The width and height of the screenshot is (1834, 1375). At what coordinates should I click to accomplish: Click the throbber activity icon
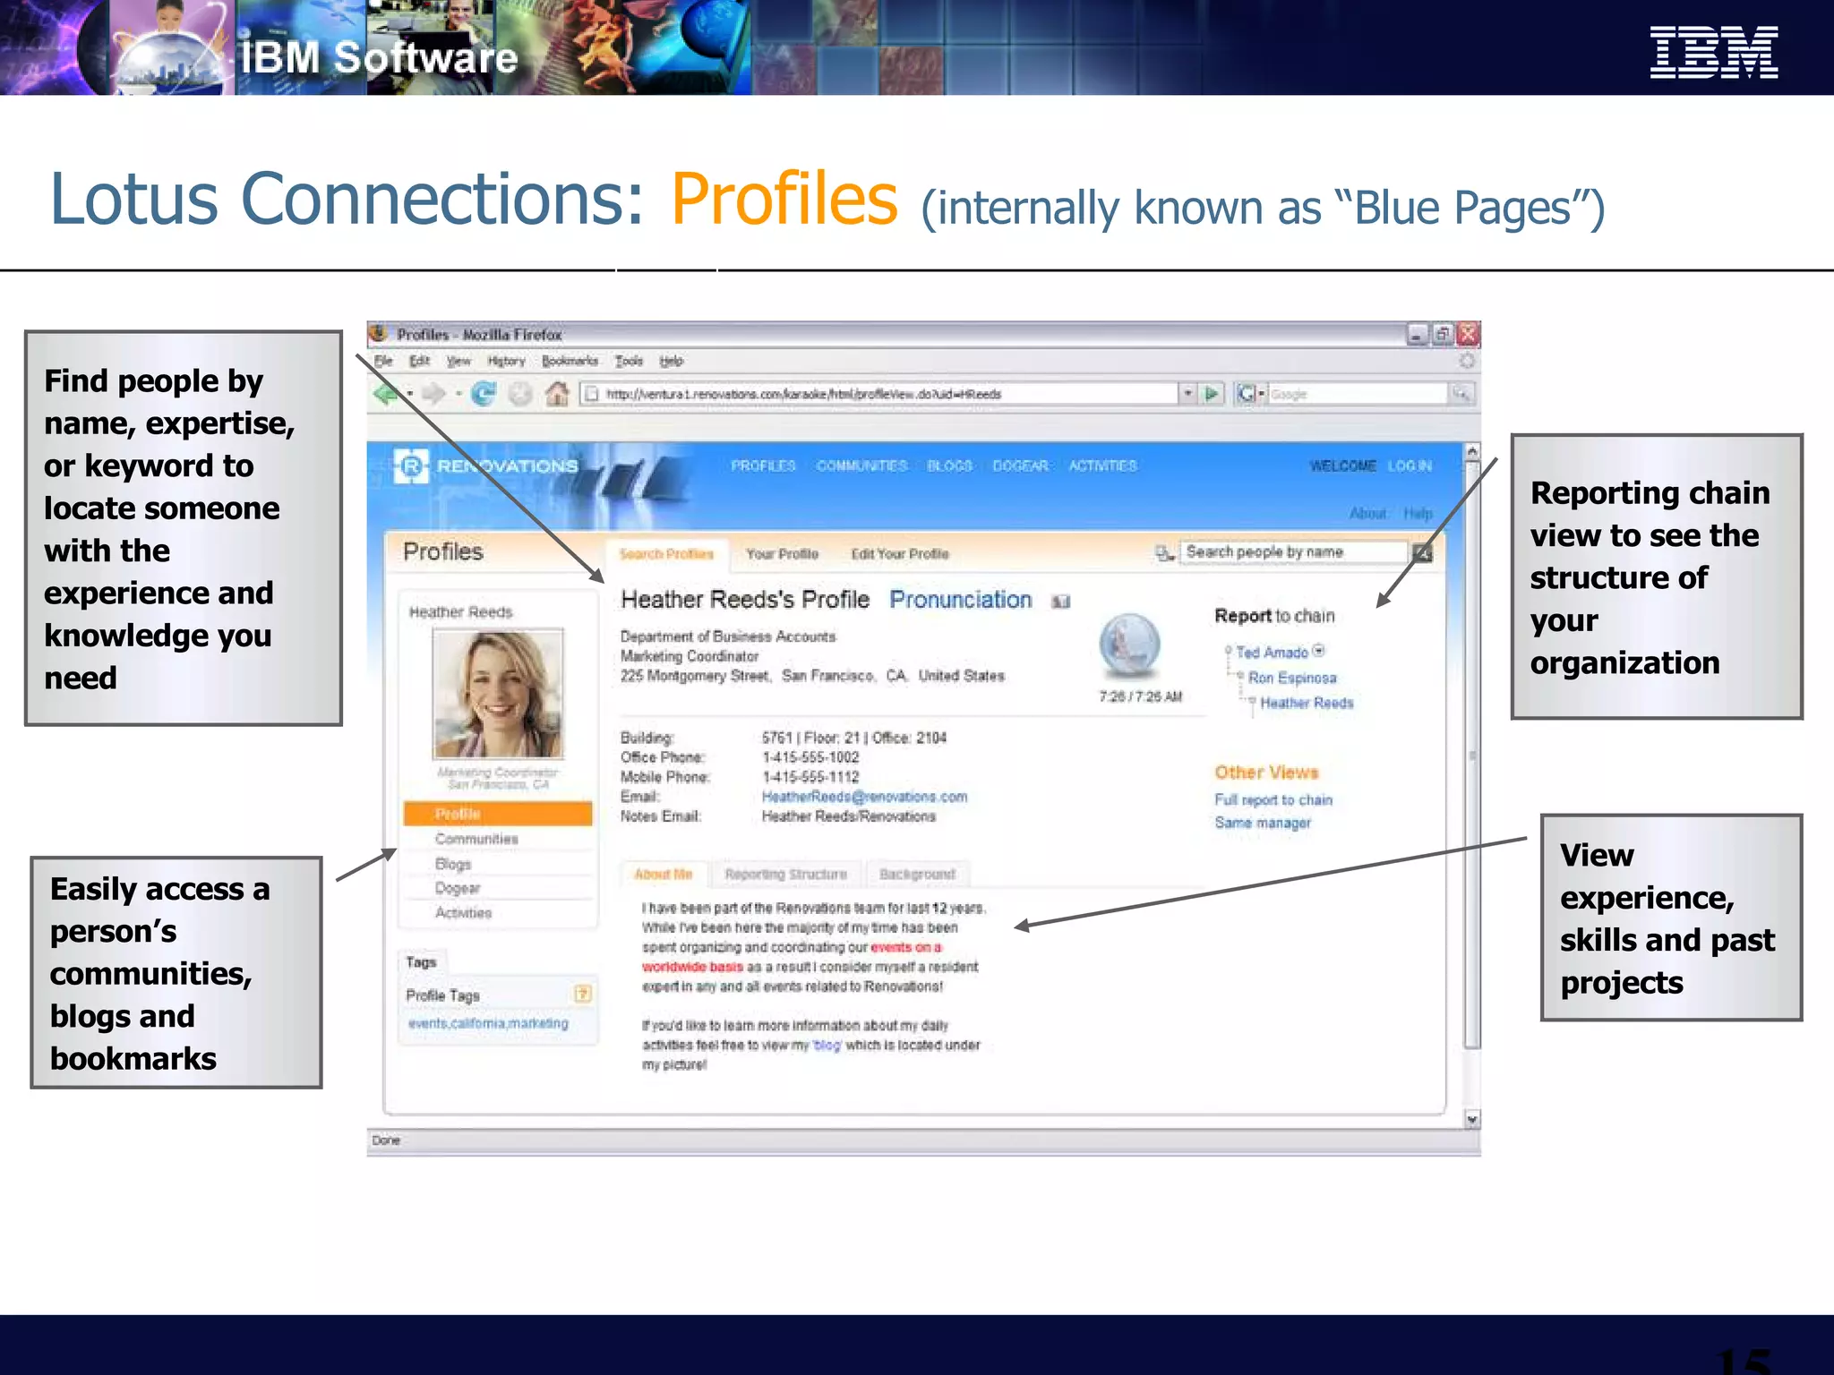pos(1467,361)
